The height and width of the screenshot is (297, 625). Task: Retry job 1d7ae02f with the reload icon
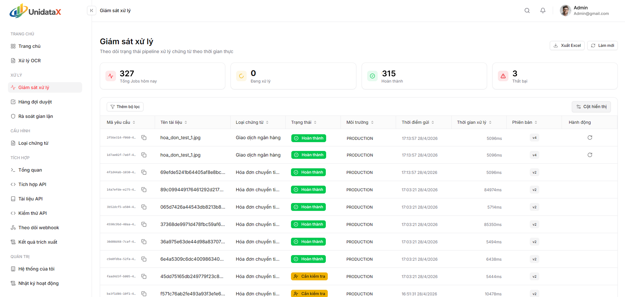pos(590,155)
